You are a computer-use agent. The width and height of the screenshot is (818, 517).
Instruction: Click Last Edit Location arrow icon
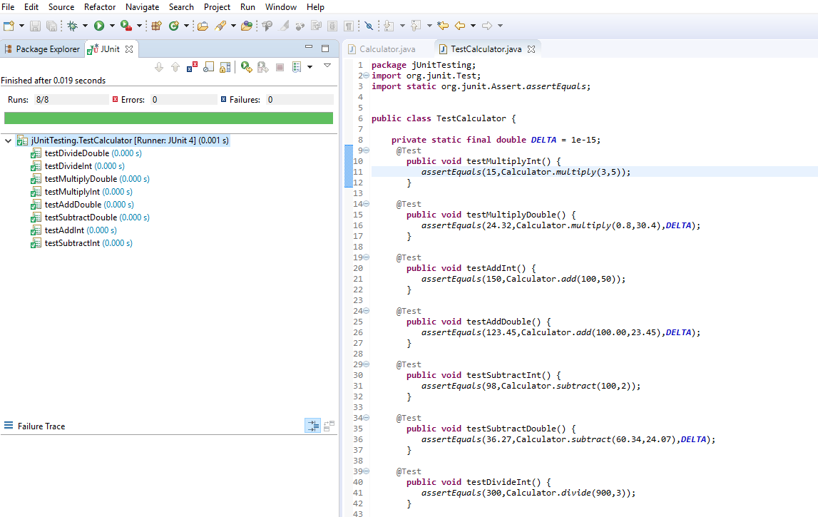coord(443,26)
